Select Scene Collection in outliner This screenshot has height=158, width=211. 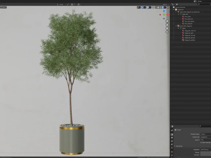(180, 7)
